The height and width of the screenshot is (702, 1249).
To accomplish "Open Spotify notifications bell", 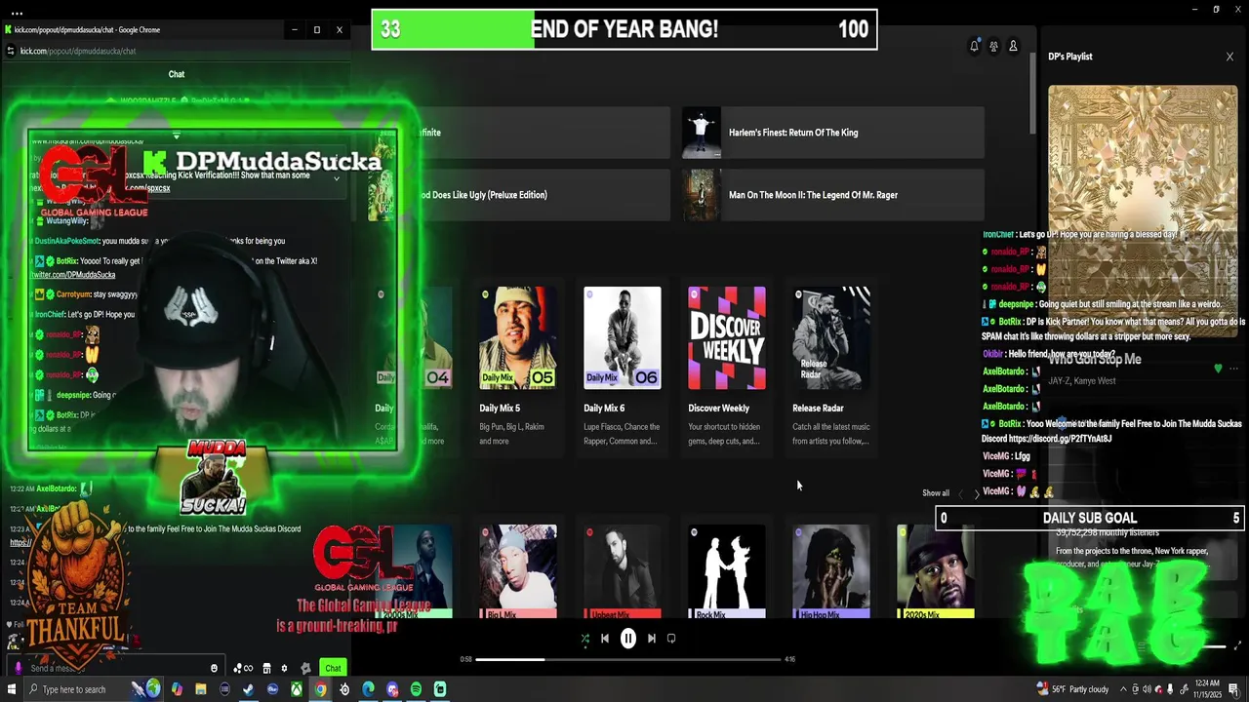I will [x=974, y=46].
